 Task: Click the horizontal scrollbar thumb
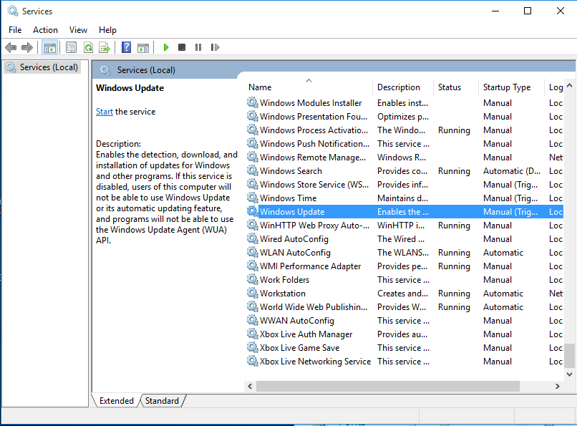(388, 386)
